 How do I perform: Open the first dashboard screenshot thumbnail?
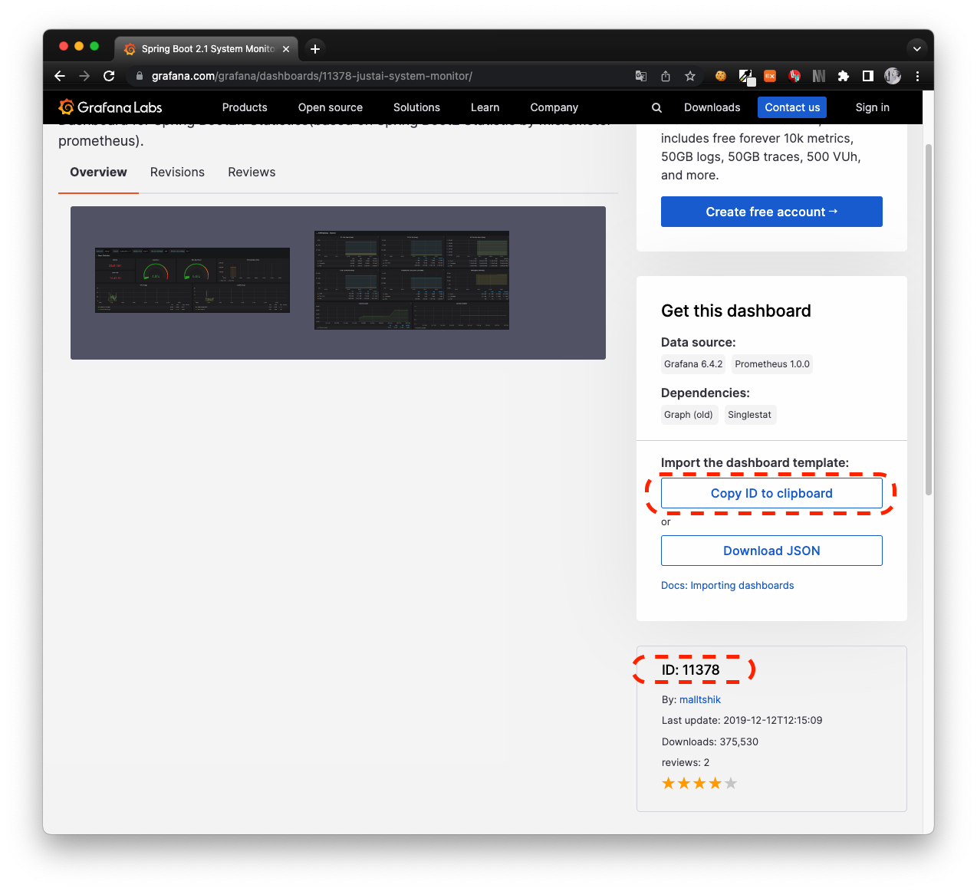point(192,280)
